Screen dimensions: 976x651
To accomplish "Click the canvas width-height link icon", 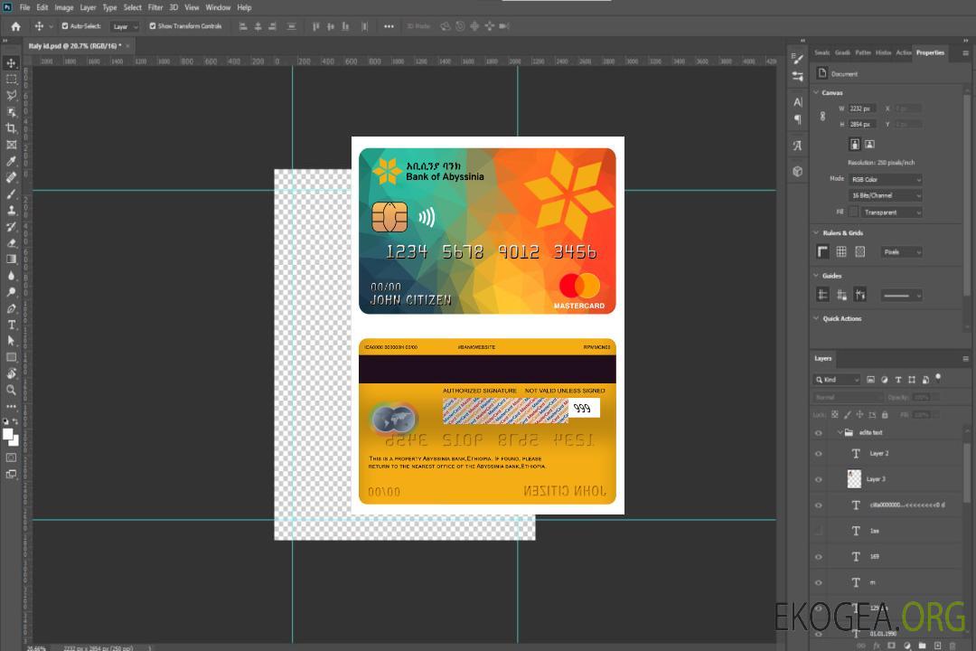I will (822, 116).
